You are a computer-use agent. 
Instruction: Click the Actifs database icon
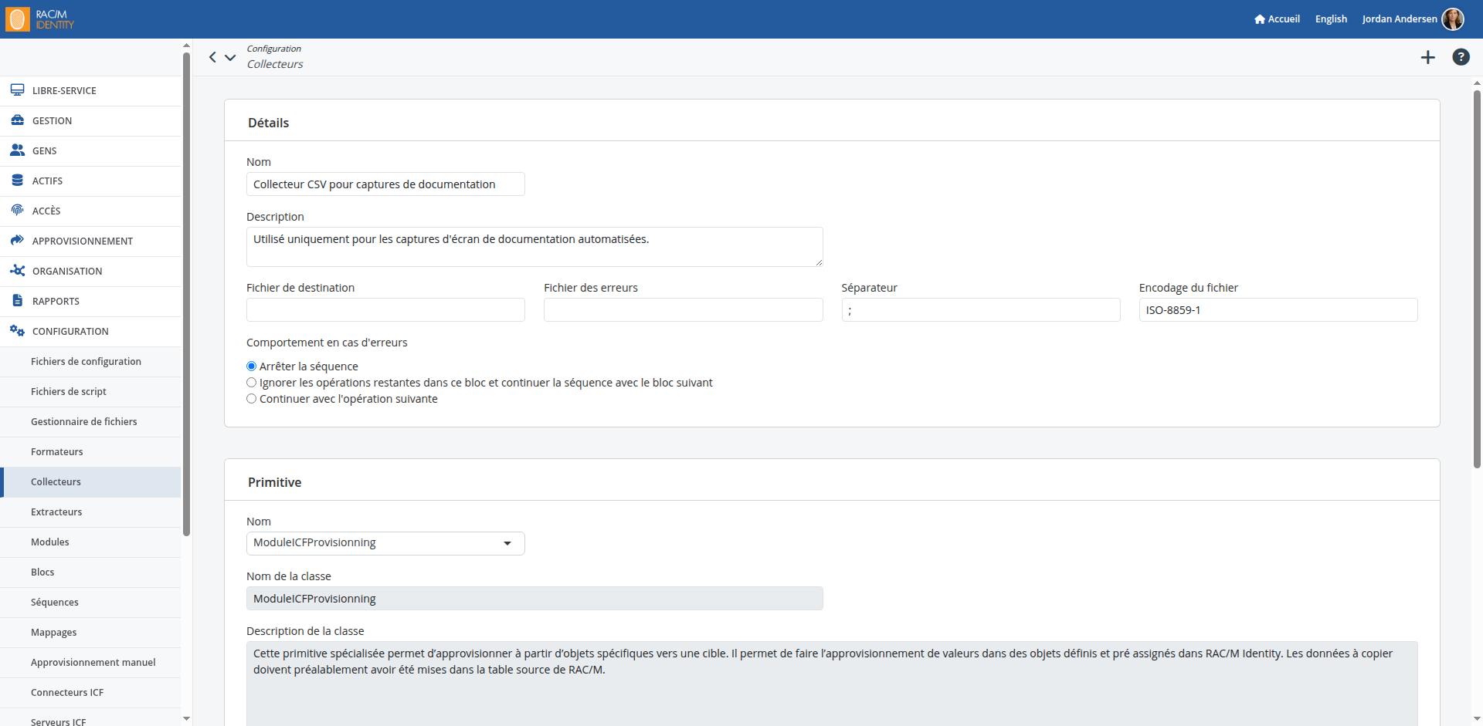[17, 181]
